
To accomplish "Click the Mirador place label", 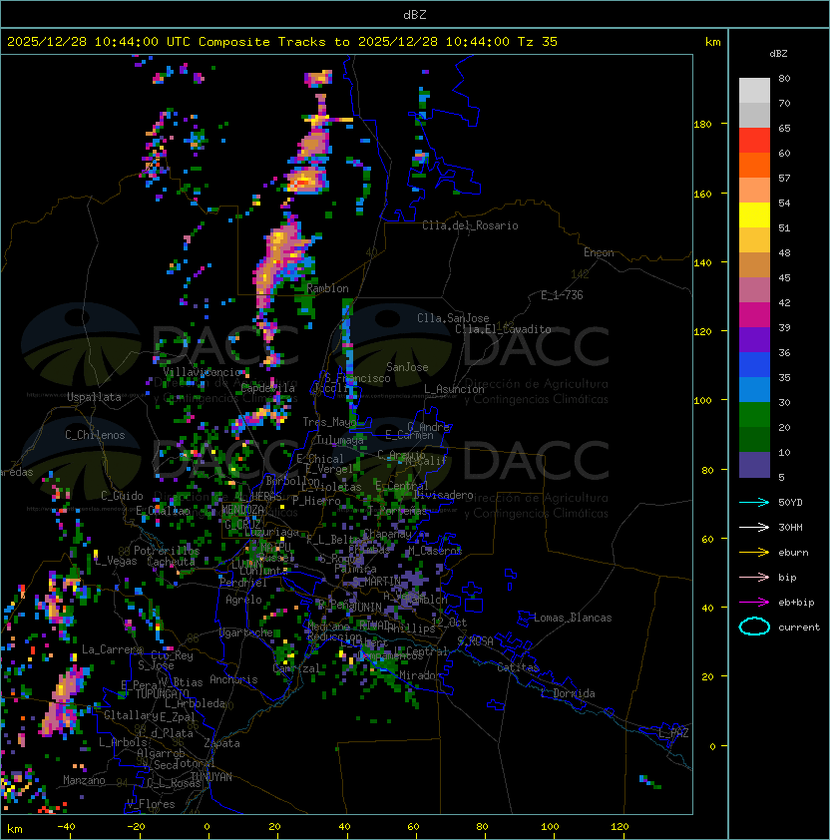I will tap(421, 675).
